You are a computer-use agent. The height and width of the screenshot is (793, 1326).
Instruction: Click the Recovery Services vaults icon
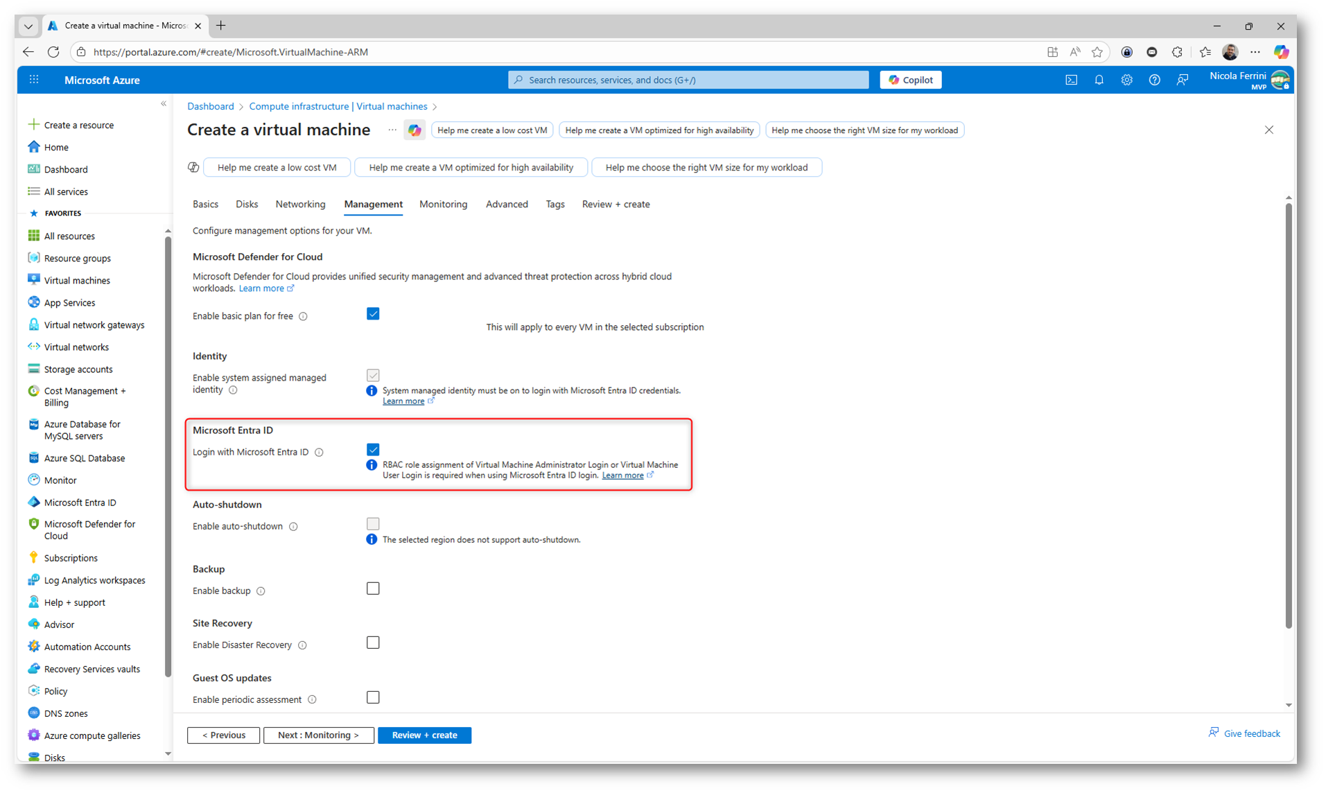coord(33,668)
